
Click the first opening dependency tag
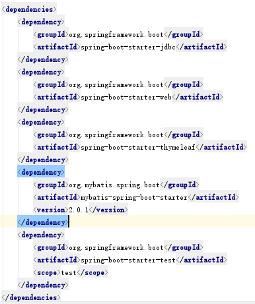point(41,22)
